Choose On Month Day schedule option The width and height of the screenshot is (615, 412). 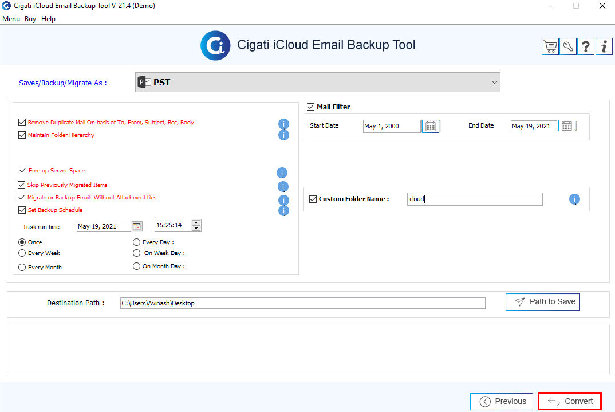pos(136,266)
